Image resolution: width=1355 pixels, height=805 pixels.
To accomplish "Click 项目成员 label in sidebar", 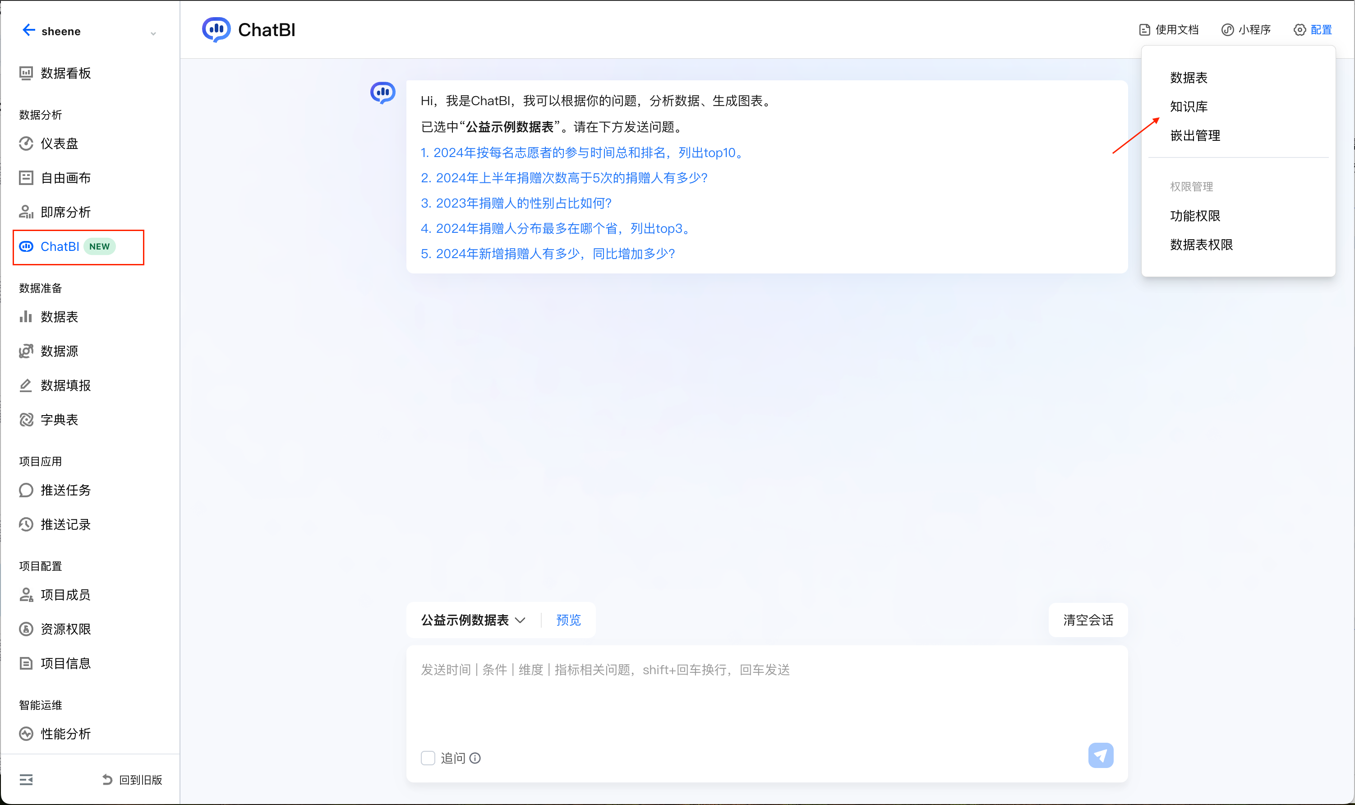I will pos(65,595).
